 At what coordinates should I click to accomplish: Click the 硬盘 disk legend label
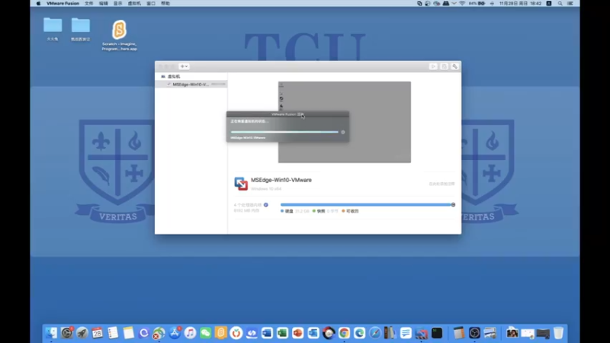tap(289, 211)
